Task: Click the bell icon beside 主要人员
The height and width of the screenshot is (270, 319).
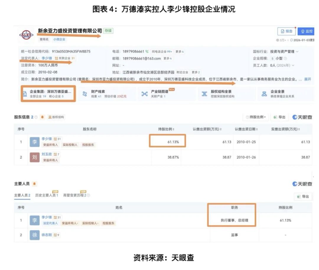Action: 35,183
